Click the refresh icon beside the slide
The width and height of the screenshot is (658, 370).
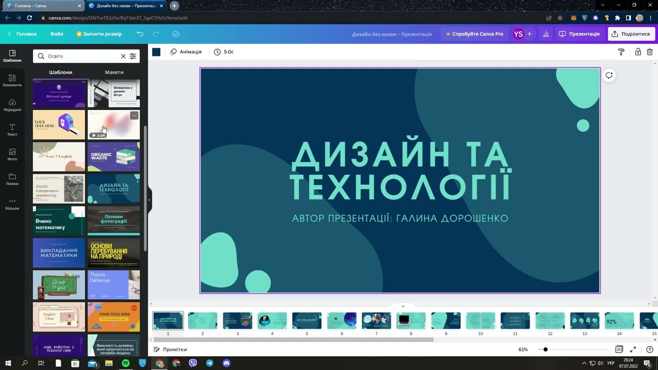609,76
